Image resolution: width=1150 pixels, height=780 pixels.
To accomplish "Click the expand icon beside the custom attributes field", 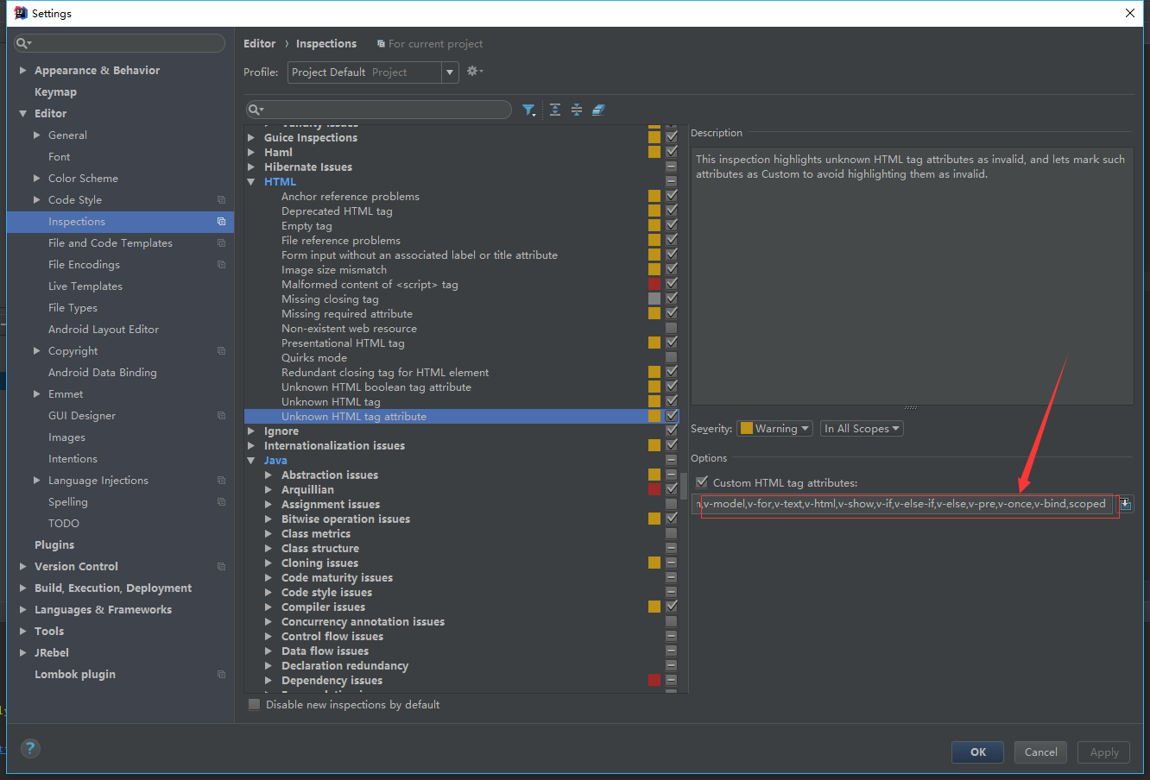I will [x=1126, y=504].
